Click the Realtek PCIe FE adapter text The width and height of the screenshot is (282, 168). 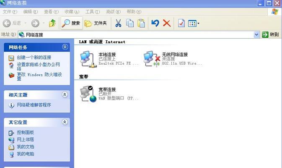click(x=118, y=63)
